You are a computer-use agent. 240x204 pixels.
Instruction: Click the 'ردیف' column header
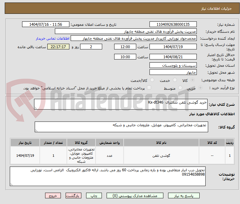[230, 143]
